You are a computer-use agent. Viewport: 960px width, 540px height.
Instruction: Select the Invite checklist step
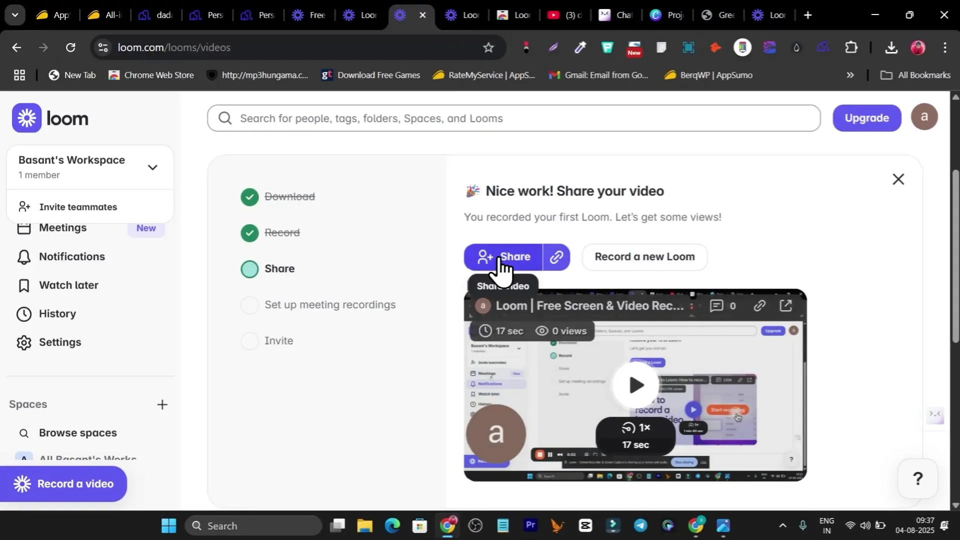click(278, 341)
